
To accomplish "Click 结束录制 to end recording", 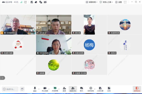I will click(x=91, y=89).
